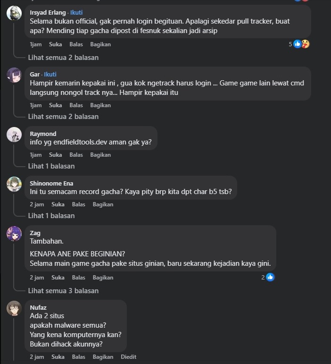View edit history via Diedit on Nufaz's comment
This screenshot has width=331, height=364.
[128, 357]
